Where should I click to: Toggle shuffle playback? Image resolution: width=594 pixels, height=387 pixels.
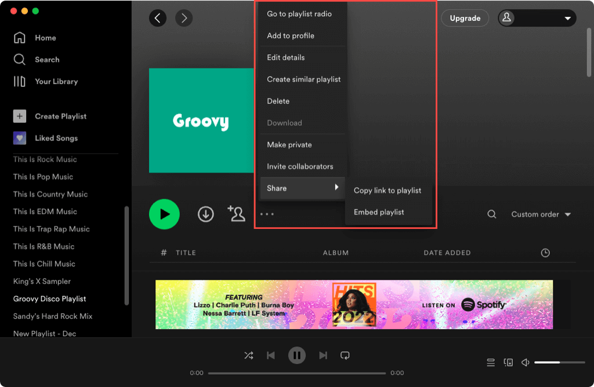point(249,355)
